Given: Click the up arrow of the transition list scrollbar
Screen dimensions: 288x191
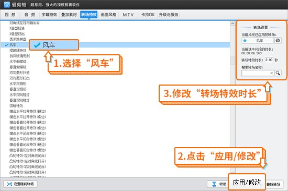Looking at the screenshot, I should pyautogui.click(x=232, y=23).
